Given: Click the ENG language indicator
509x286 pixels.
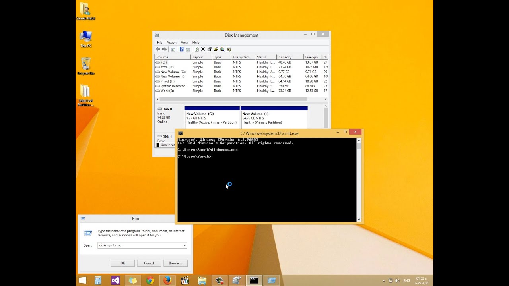Looking at the screenshot, I should tap(406, 280).
